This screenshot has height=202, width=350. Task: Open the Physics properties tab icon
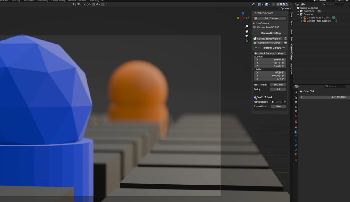(296, 141)
